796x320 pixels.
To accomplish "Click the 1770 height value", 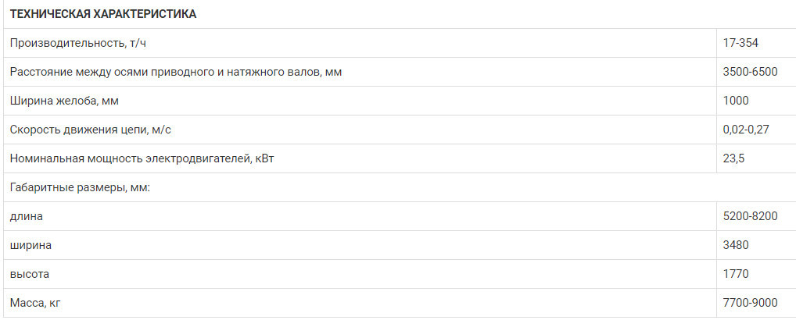I will tap(736, 274).
